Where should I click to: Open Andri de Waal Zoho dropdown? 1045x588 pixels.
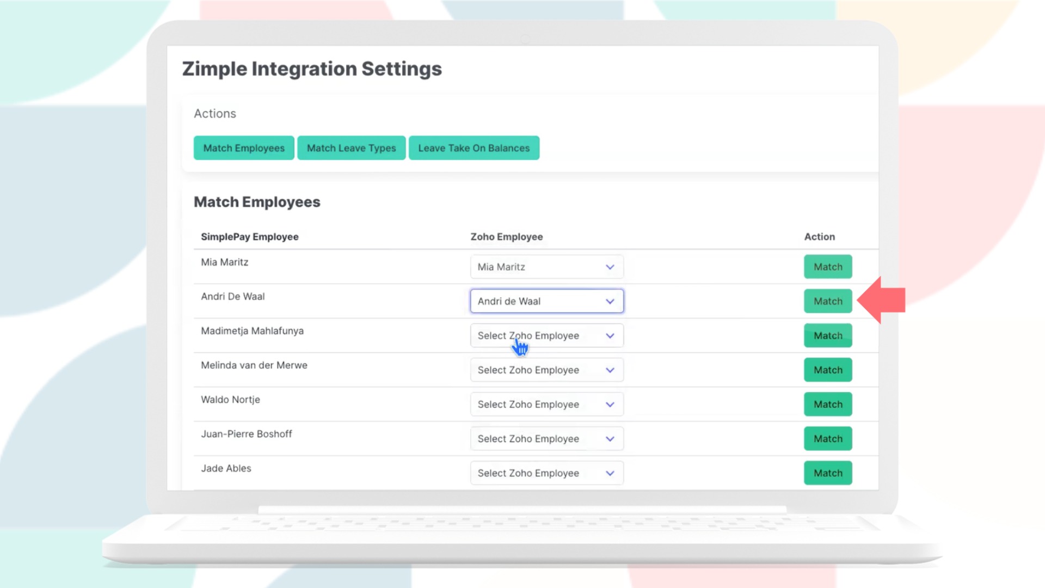pyautogui.click(x=546, y=301)
